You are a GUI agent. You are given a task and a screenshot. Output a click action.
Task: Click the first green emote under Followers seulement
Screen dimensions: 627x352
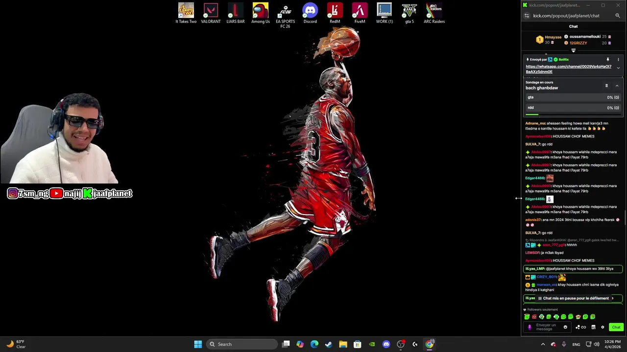527,317
